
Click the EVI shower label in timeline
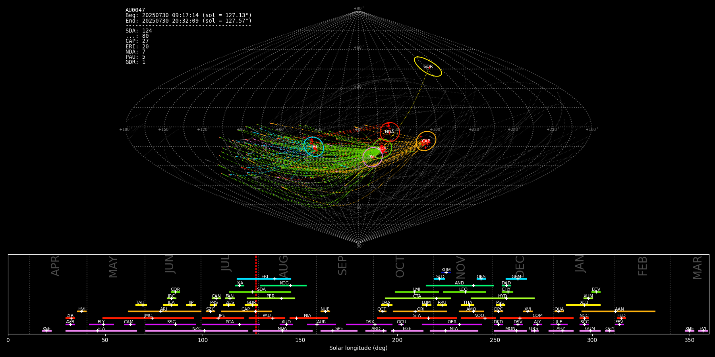703,329
